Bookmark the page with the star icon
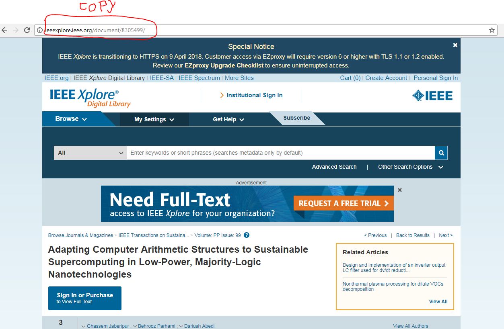 click(492, 30)
